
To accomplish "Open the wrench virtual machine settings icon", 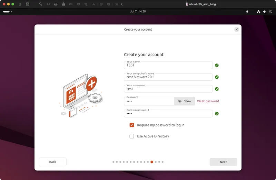I will pos(41,4).
